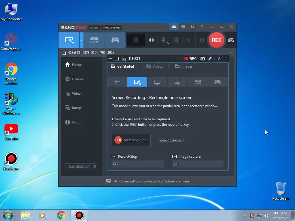Show hidden system tray icons

click(245, 216)
